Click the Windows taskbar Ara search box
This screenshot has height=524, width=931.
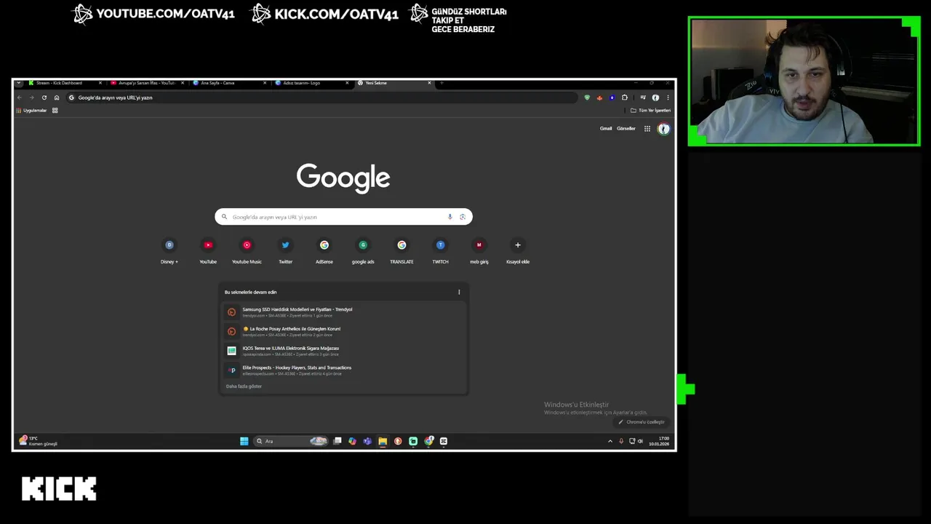290,441
